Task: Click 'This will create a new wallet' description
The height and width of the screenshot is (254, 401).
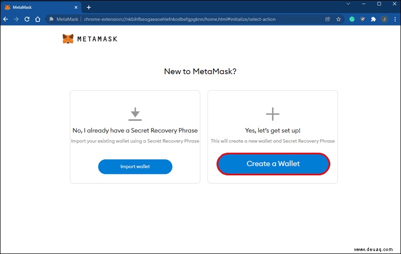Action: point(273,141)
